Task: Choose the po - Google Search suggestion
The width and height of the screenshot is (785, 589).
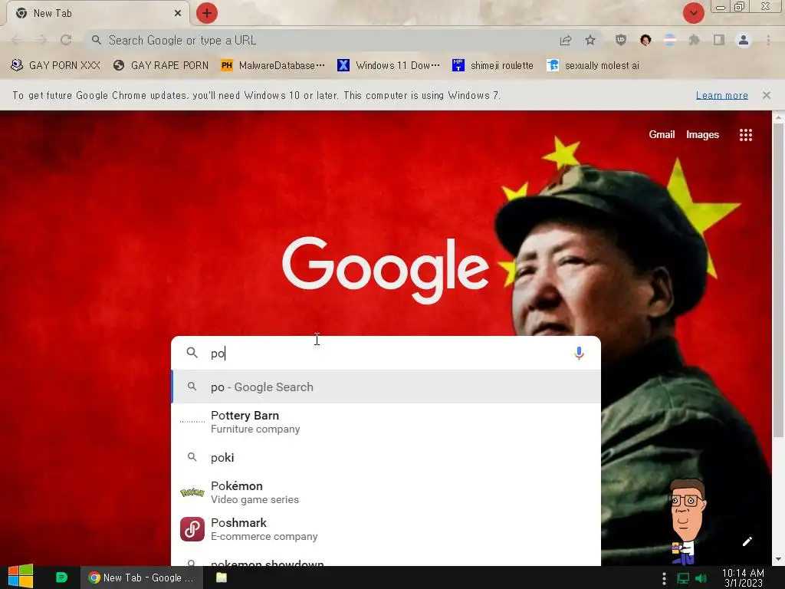Action: click(x=386, y=387)
